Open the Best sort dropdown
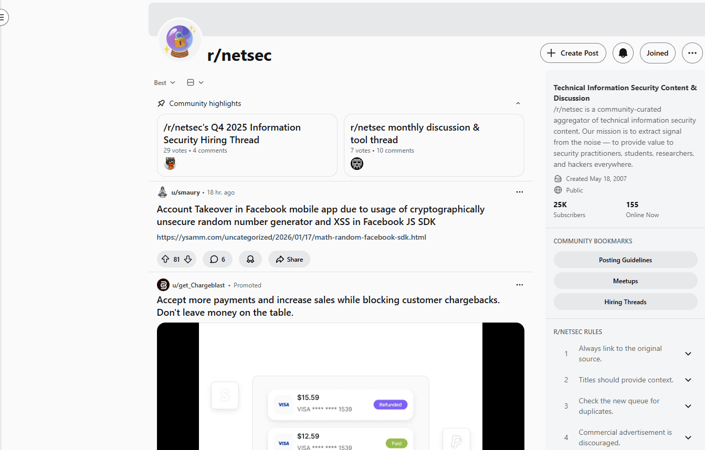The width and height of the screenshot is (705, 450). pos(164,83)
